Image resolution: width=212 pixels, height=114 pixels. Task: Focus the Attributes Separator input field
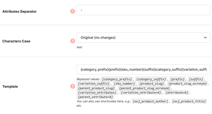point(144,10)
